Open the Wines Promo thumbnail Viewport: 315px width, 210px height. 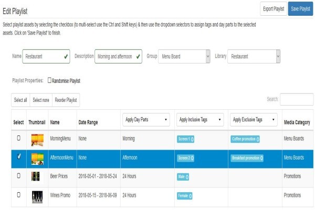tap(37, 197)
